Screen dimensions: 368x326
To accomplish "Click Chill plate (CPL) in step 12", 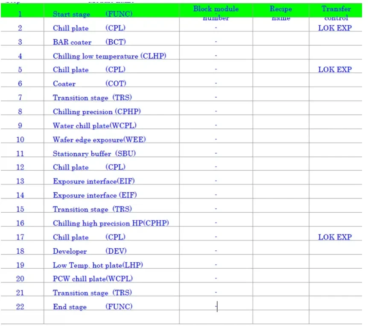I will (89, 167).
